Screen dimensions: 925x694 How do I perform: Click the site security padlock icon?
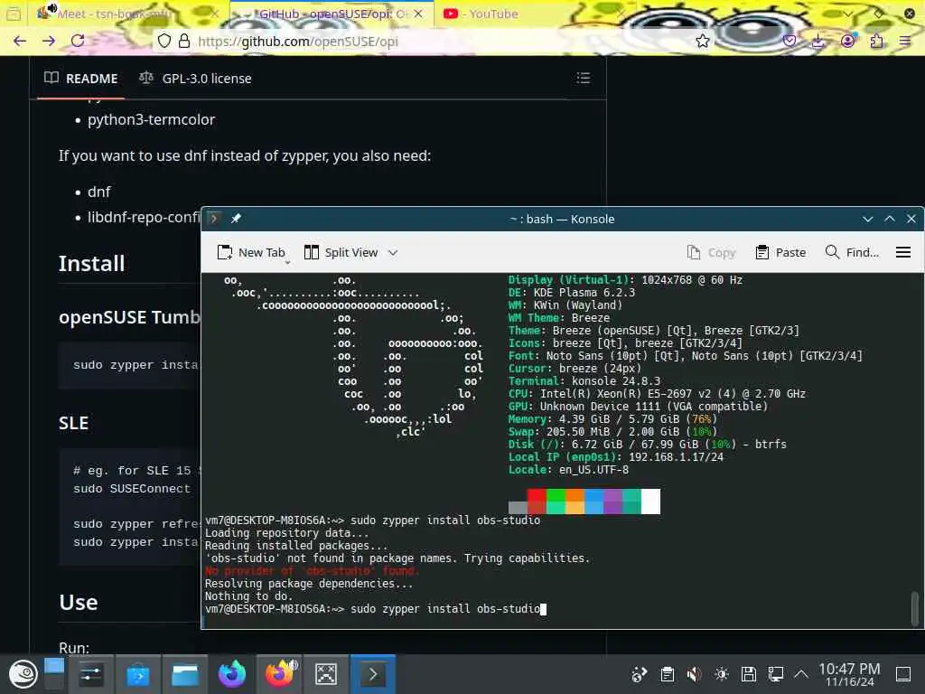[184, 41]
